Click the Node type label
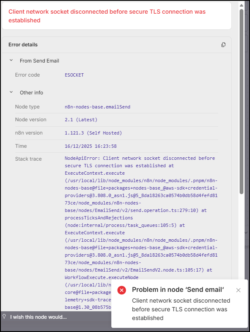Viewport: 250px width, 332px height. point(27,107)
